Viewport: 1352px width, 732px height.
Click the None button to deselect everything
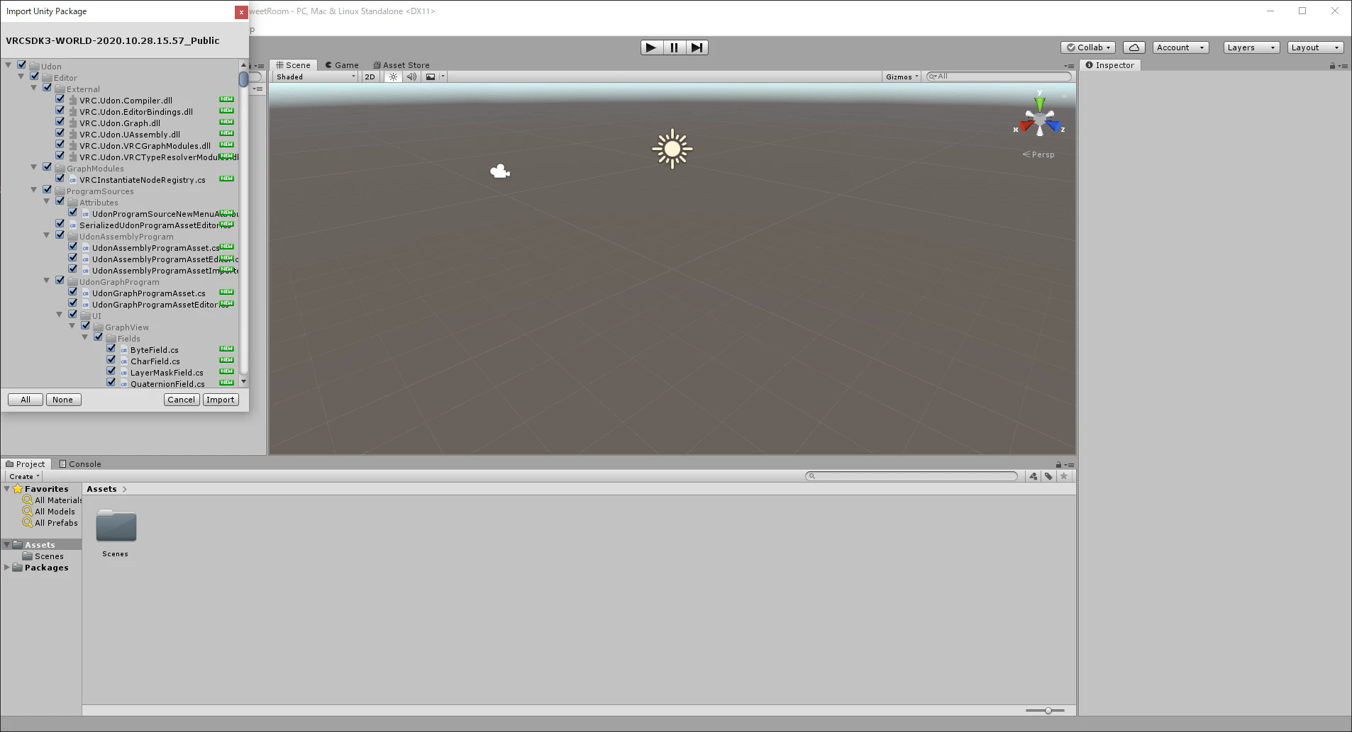click(63, 400)
